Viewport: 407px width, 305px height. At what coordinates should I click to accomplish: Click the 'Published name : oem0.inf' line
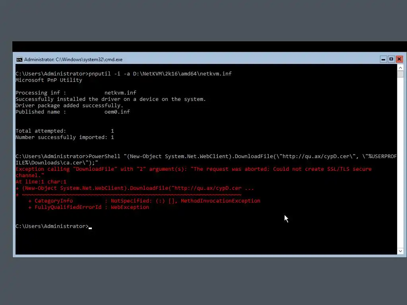[73, 112]
